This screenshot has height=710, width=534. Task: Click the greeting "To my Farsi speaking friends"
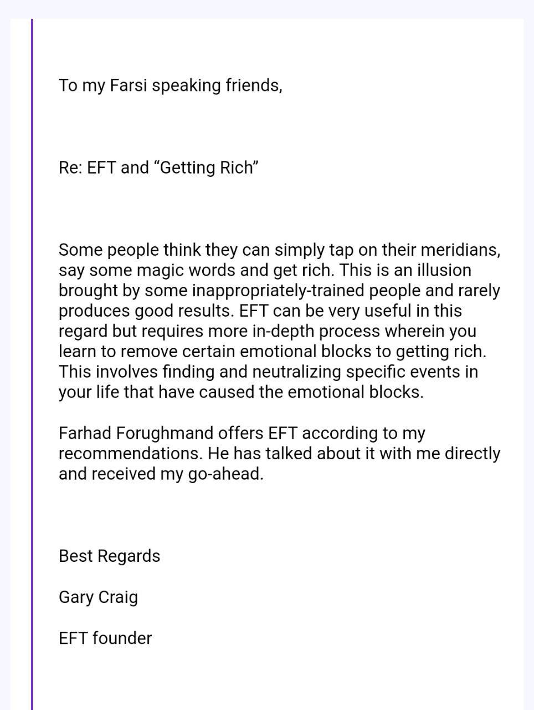[171, 85]
